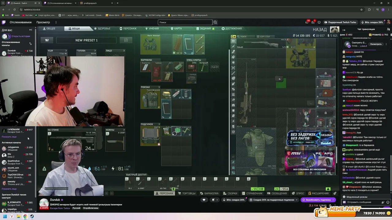Screen dimensions: 392x220
Task: Click the DropsВключены tag
Action: 91,208
